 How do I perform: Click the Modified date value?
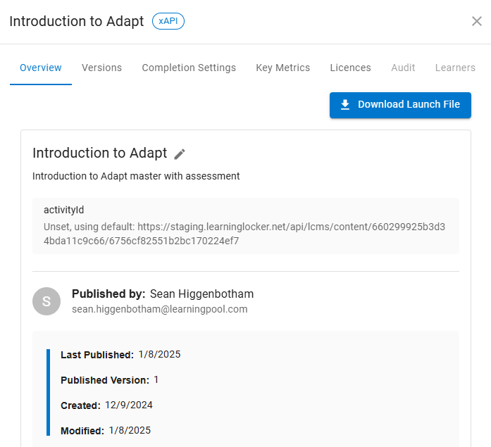[x=130, y=431]
